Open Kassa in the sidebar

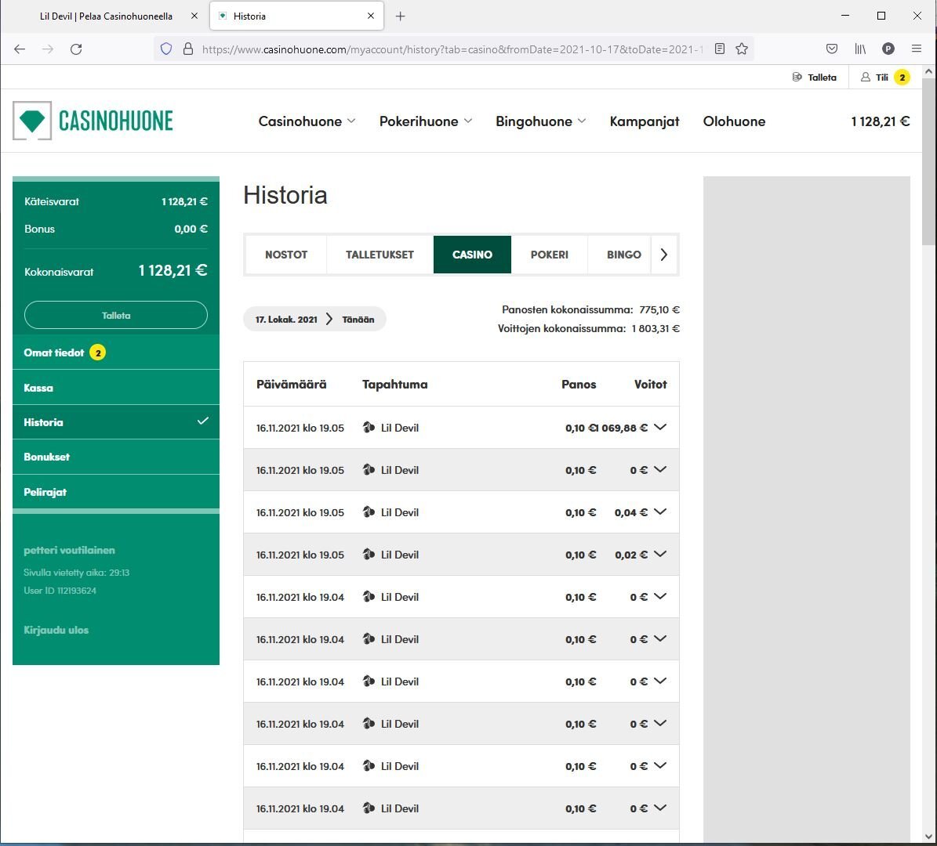pyautogui.click(x=116, y=388)
